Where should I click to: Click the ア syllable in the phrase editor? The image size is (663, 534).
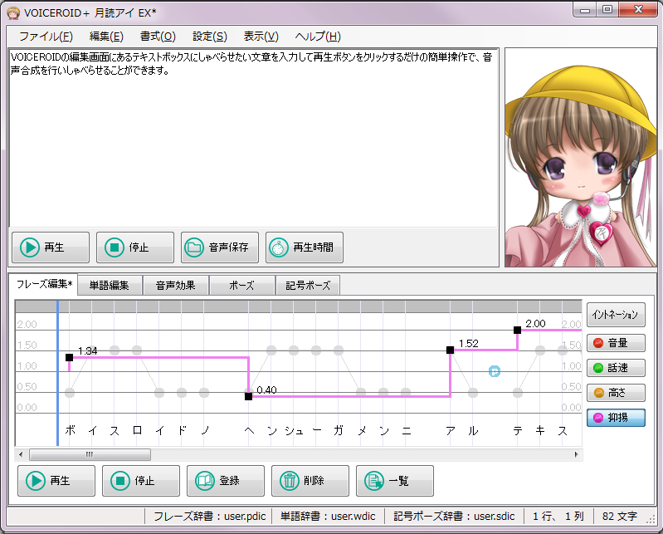451,431
